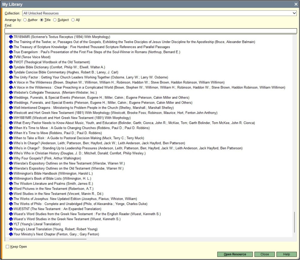Click the book icon beside TR1894MR
Screen dimensions: 300x260
(11, 37)
